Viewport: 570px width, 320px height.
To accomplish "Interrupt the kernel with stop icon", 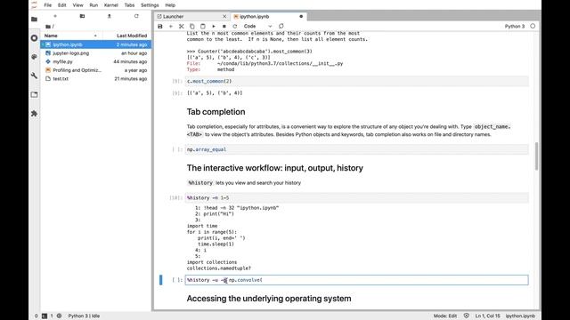I will pos(224,26).
